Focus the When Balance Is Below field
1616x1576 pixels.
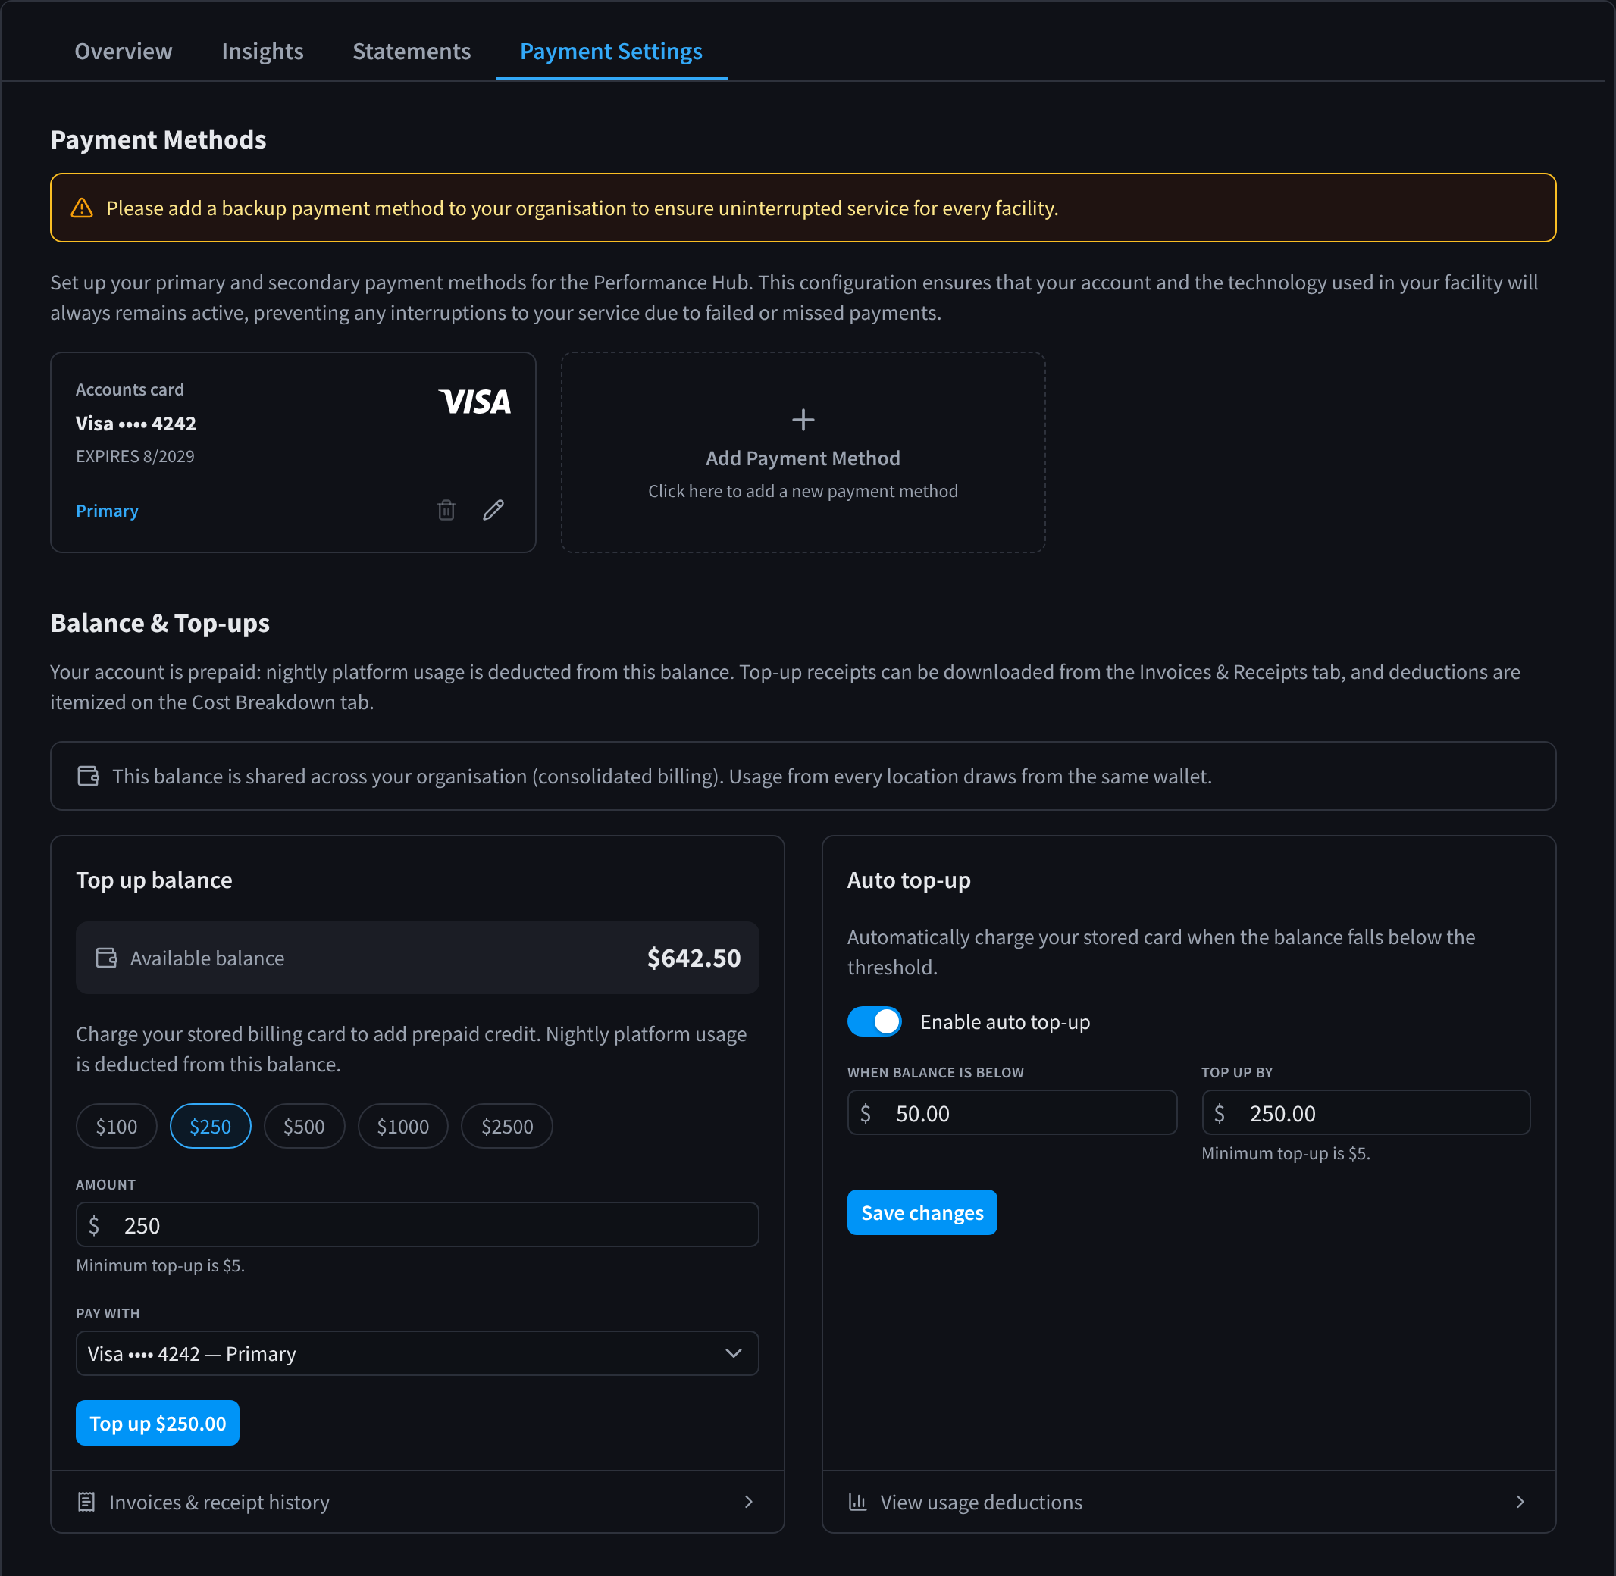coord(1012,1112)
